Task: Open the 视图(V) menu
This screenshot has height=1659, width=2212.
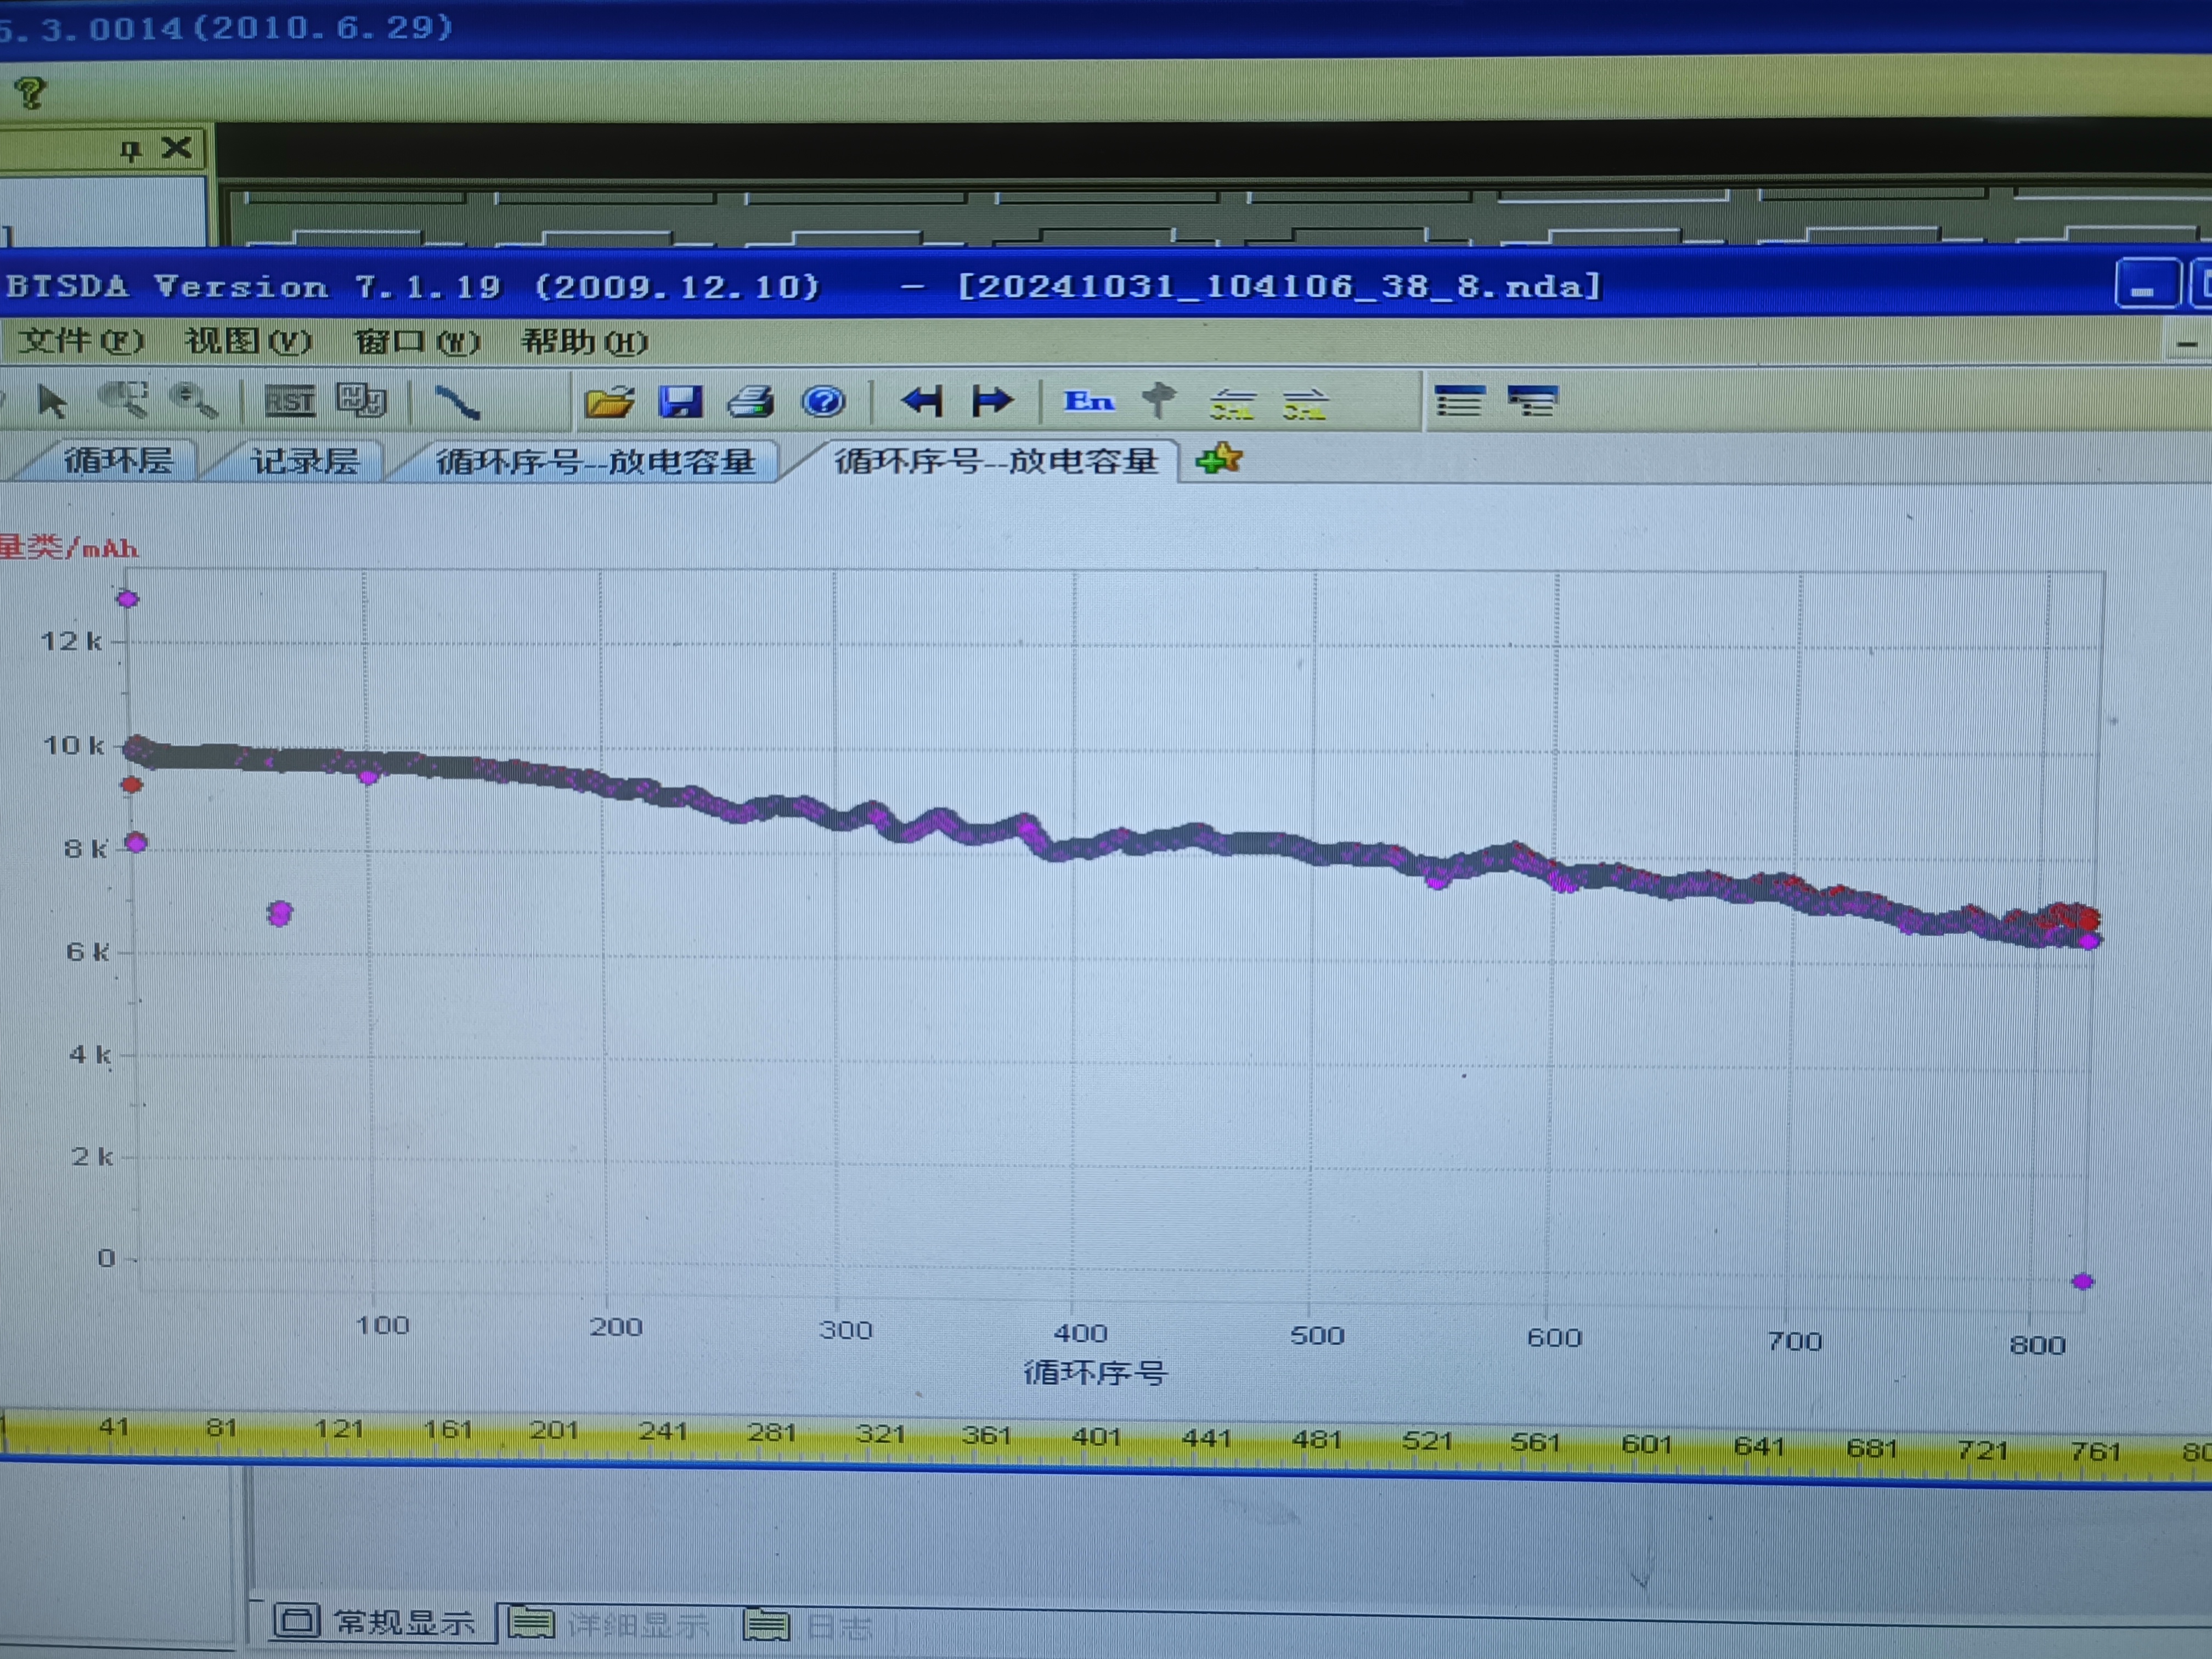Action: pyautogui.click(x=248, y=341)
